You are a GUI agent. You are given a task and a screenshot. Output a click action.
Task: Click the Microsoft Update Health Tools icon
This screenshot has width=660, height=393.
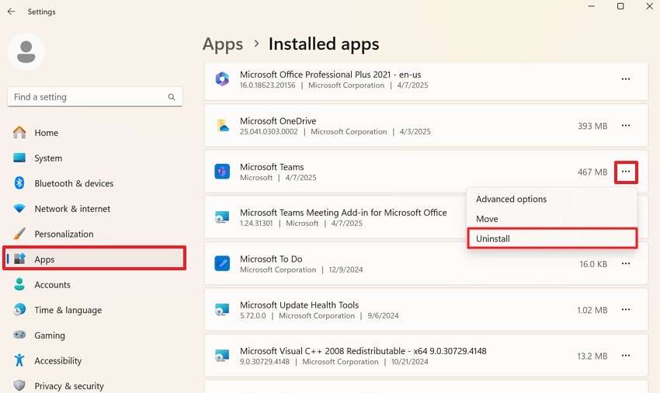click(222, 310)
